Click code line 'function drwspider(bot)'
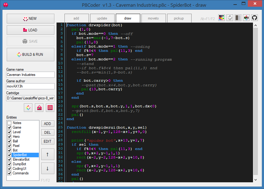Screen dimensions: 264x189 (x=94, y=25)
